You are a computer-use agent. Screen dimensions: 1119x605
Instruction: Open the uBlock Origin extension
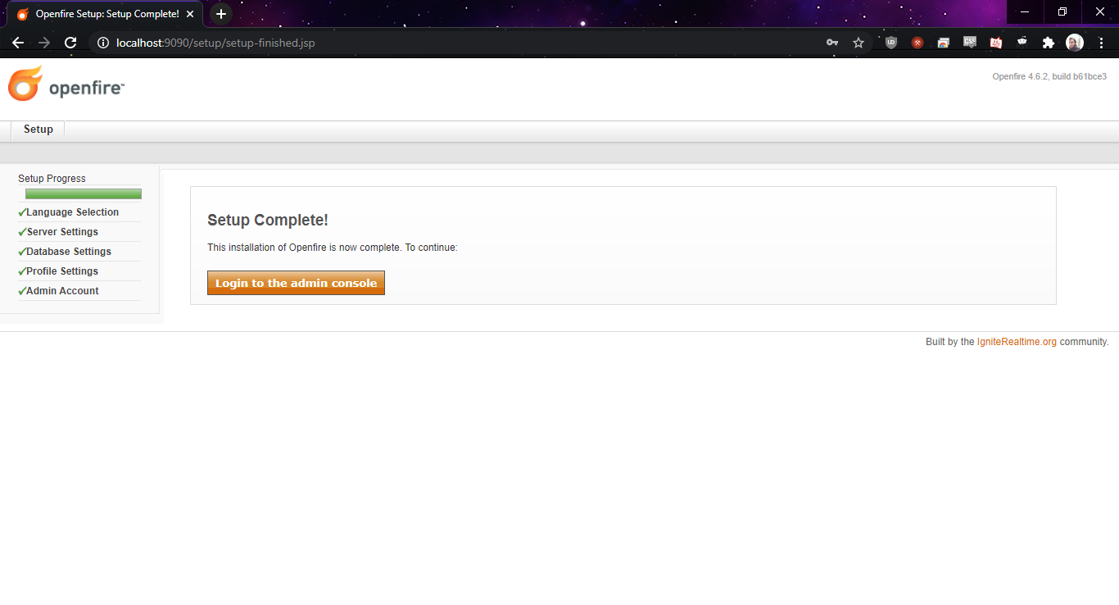click(x=891, y=43)
